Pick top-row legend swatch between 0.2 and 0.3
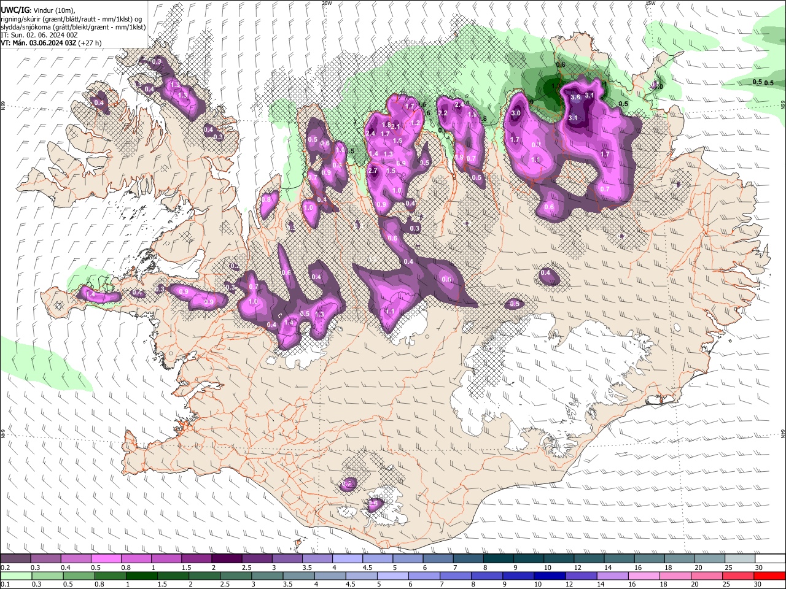The height and width of the screenshot is (589, 786). coord(15,559)
